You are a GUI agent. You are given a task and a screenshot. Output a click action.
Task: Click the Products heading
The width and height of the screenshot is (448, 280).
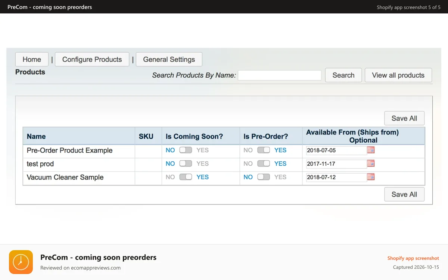(x=30, y=72)
